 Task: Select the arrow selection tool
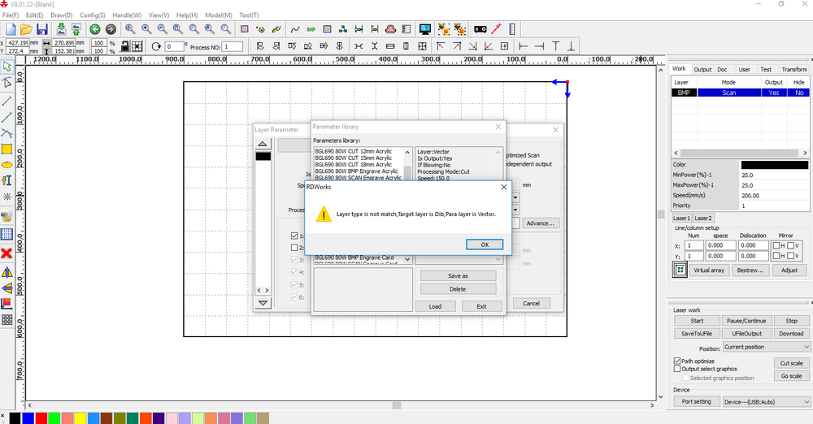click(x=7, y=67)
